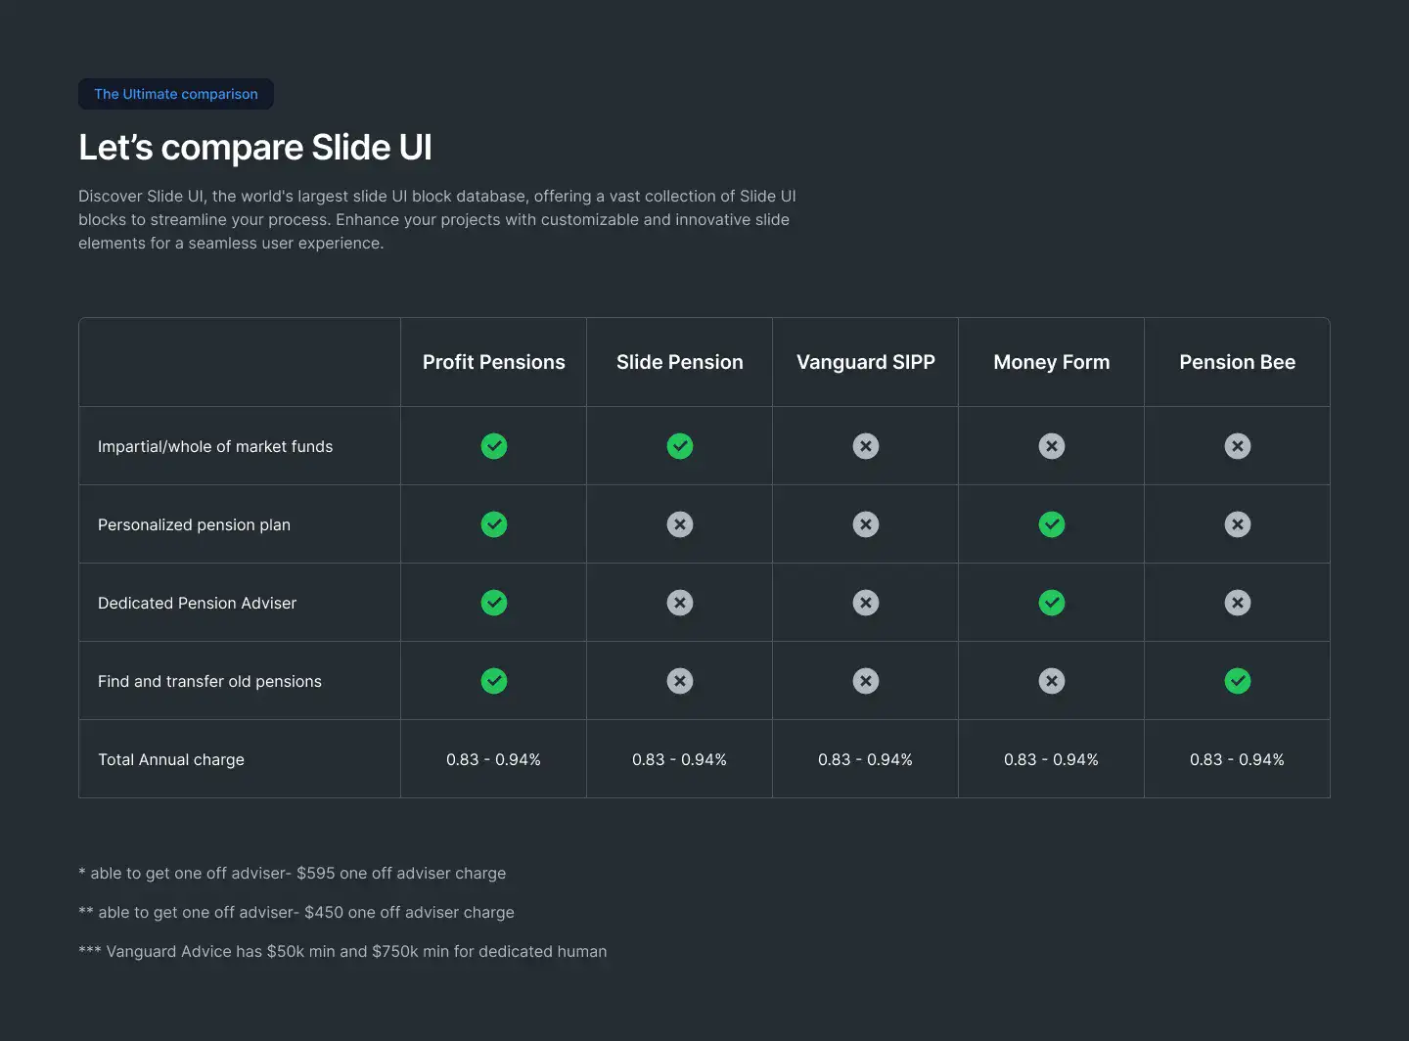Click the Slide Pension 0.83 - 0.94% charge value
Screen dimensions: 1409x1041
pos(680,759)
